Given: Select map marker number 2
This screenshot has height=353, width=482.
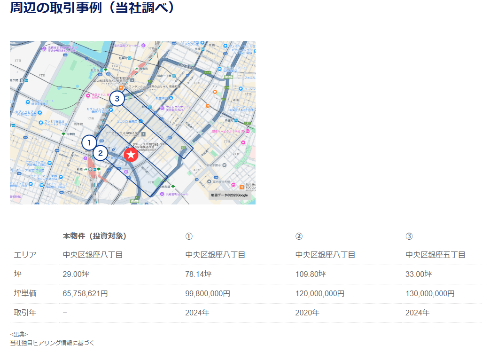Looking at the screenshot, I should point(100,153).
